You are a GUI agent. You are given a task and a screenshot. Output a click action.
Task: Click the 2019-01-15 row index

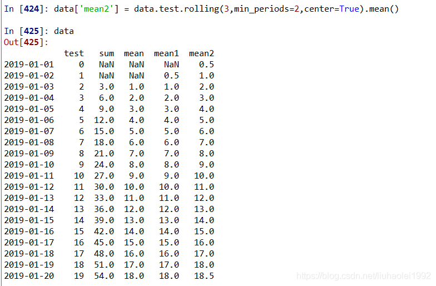(x=29, y=220)
